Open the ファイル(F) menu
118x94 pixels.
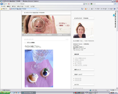click(x=3, y=6)
